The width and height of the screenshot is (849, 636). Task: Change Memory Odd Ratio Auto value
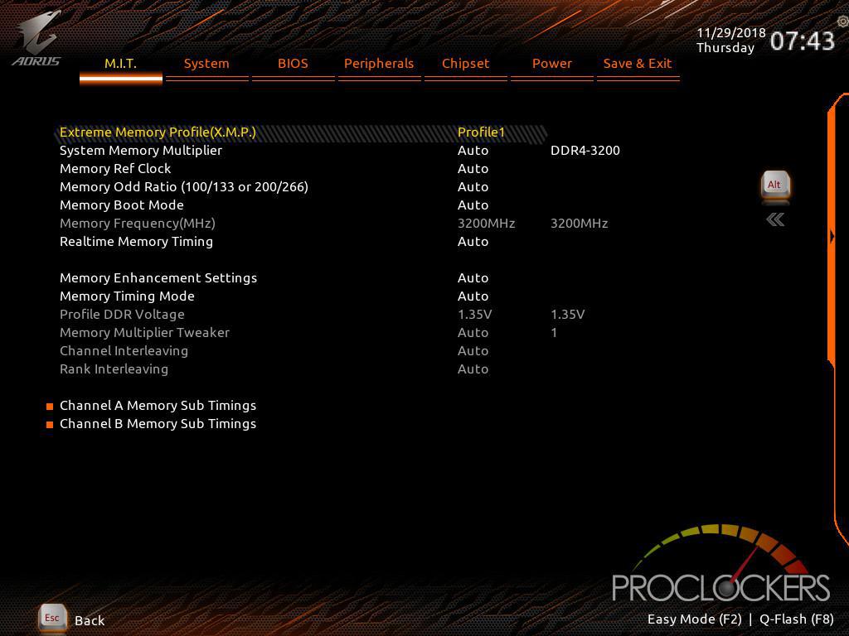coord(473,187)
